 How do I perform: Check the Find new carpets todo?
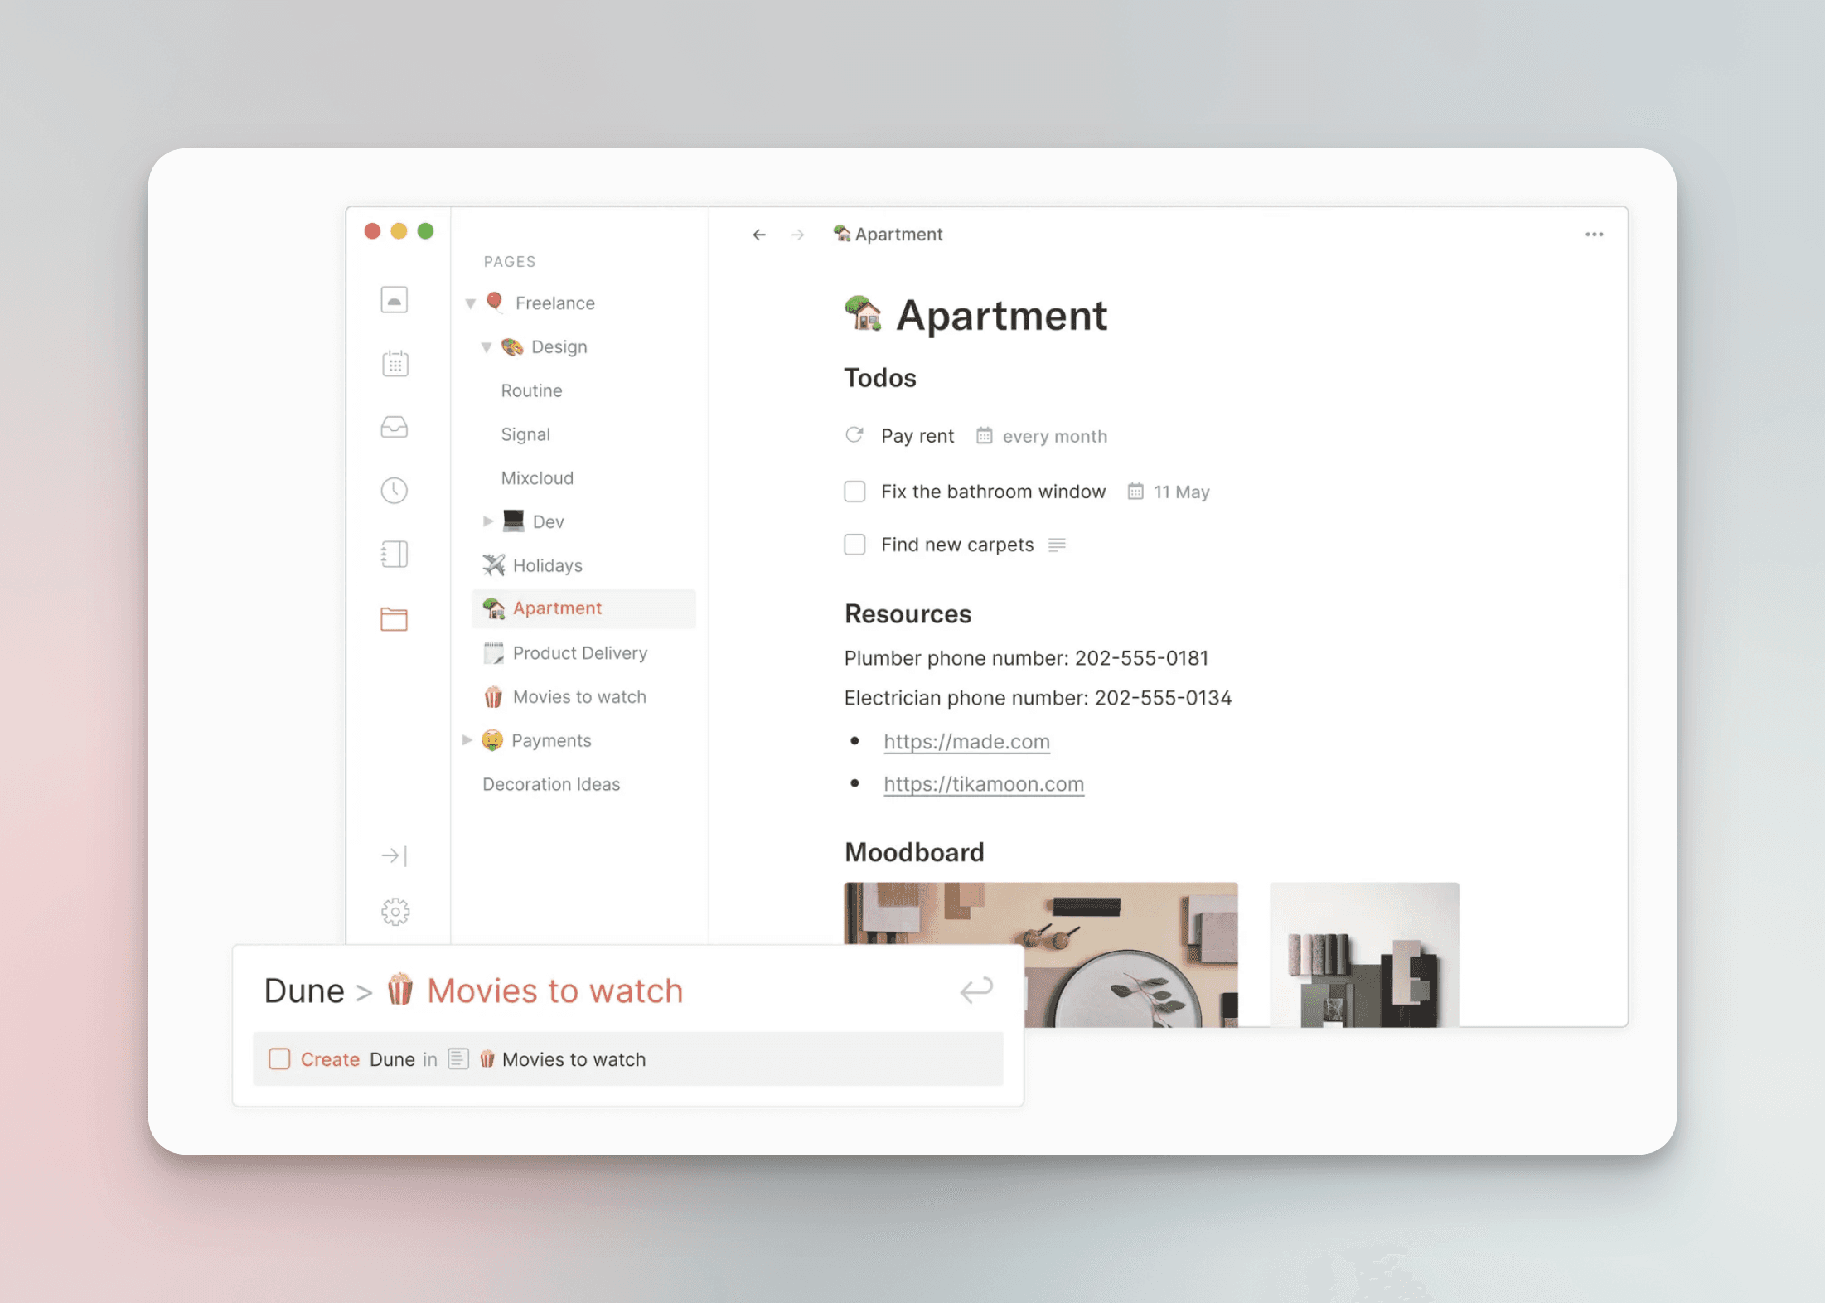pos(854,545)
